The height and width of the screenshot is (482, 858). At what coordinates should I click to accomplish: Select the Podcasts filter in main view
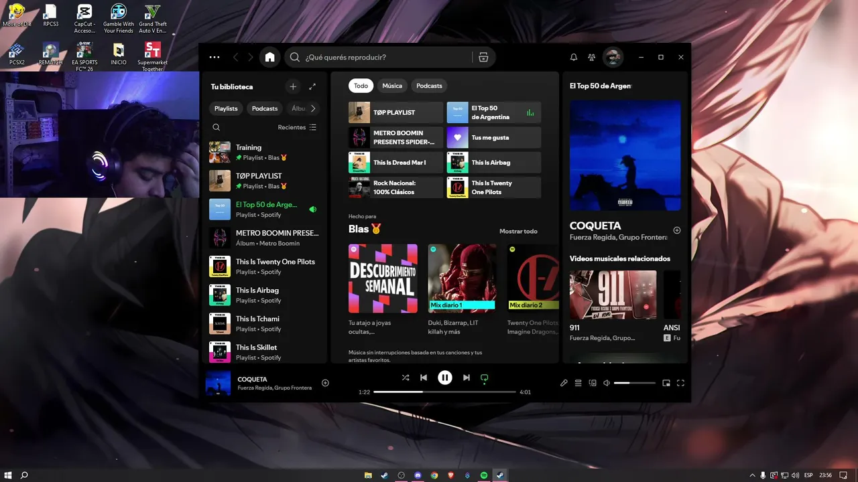point(429,86)
